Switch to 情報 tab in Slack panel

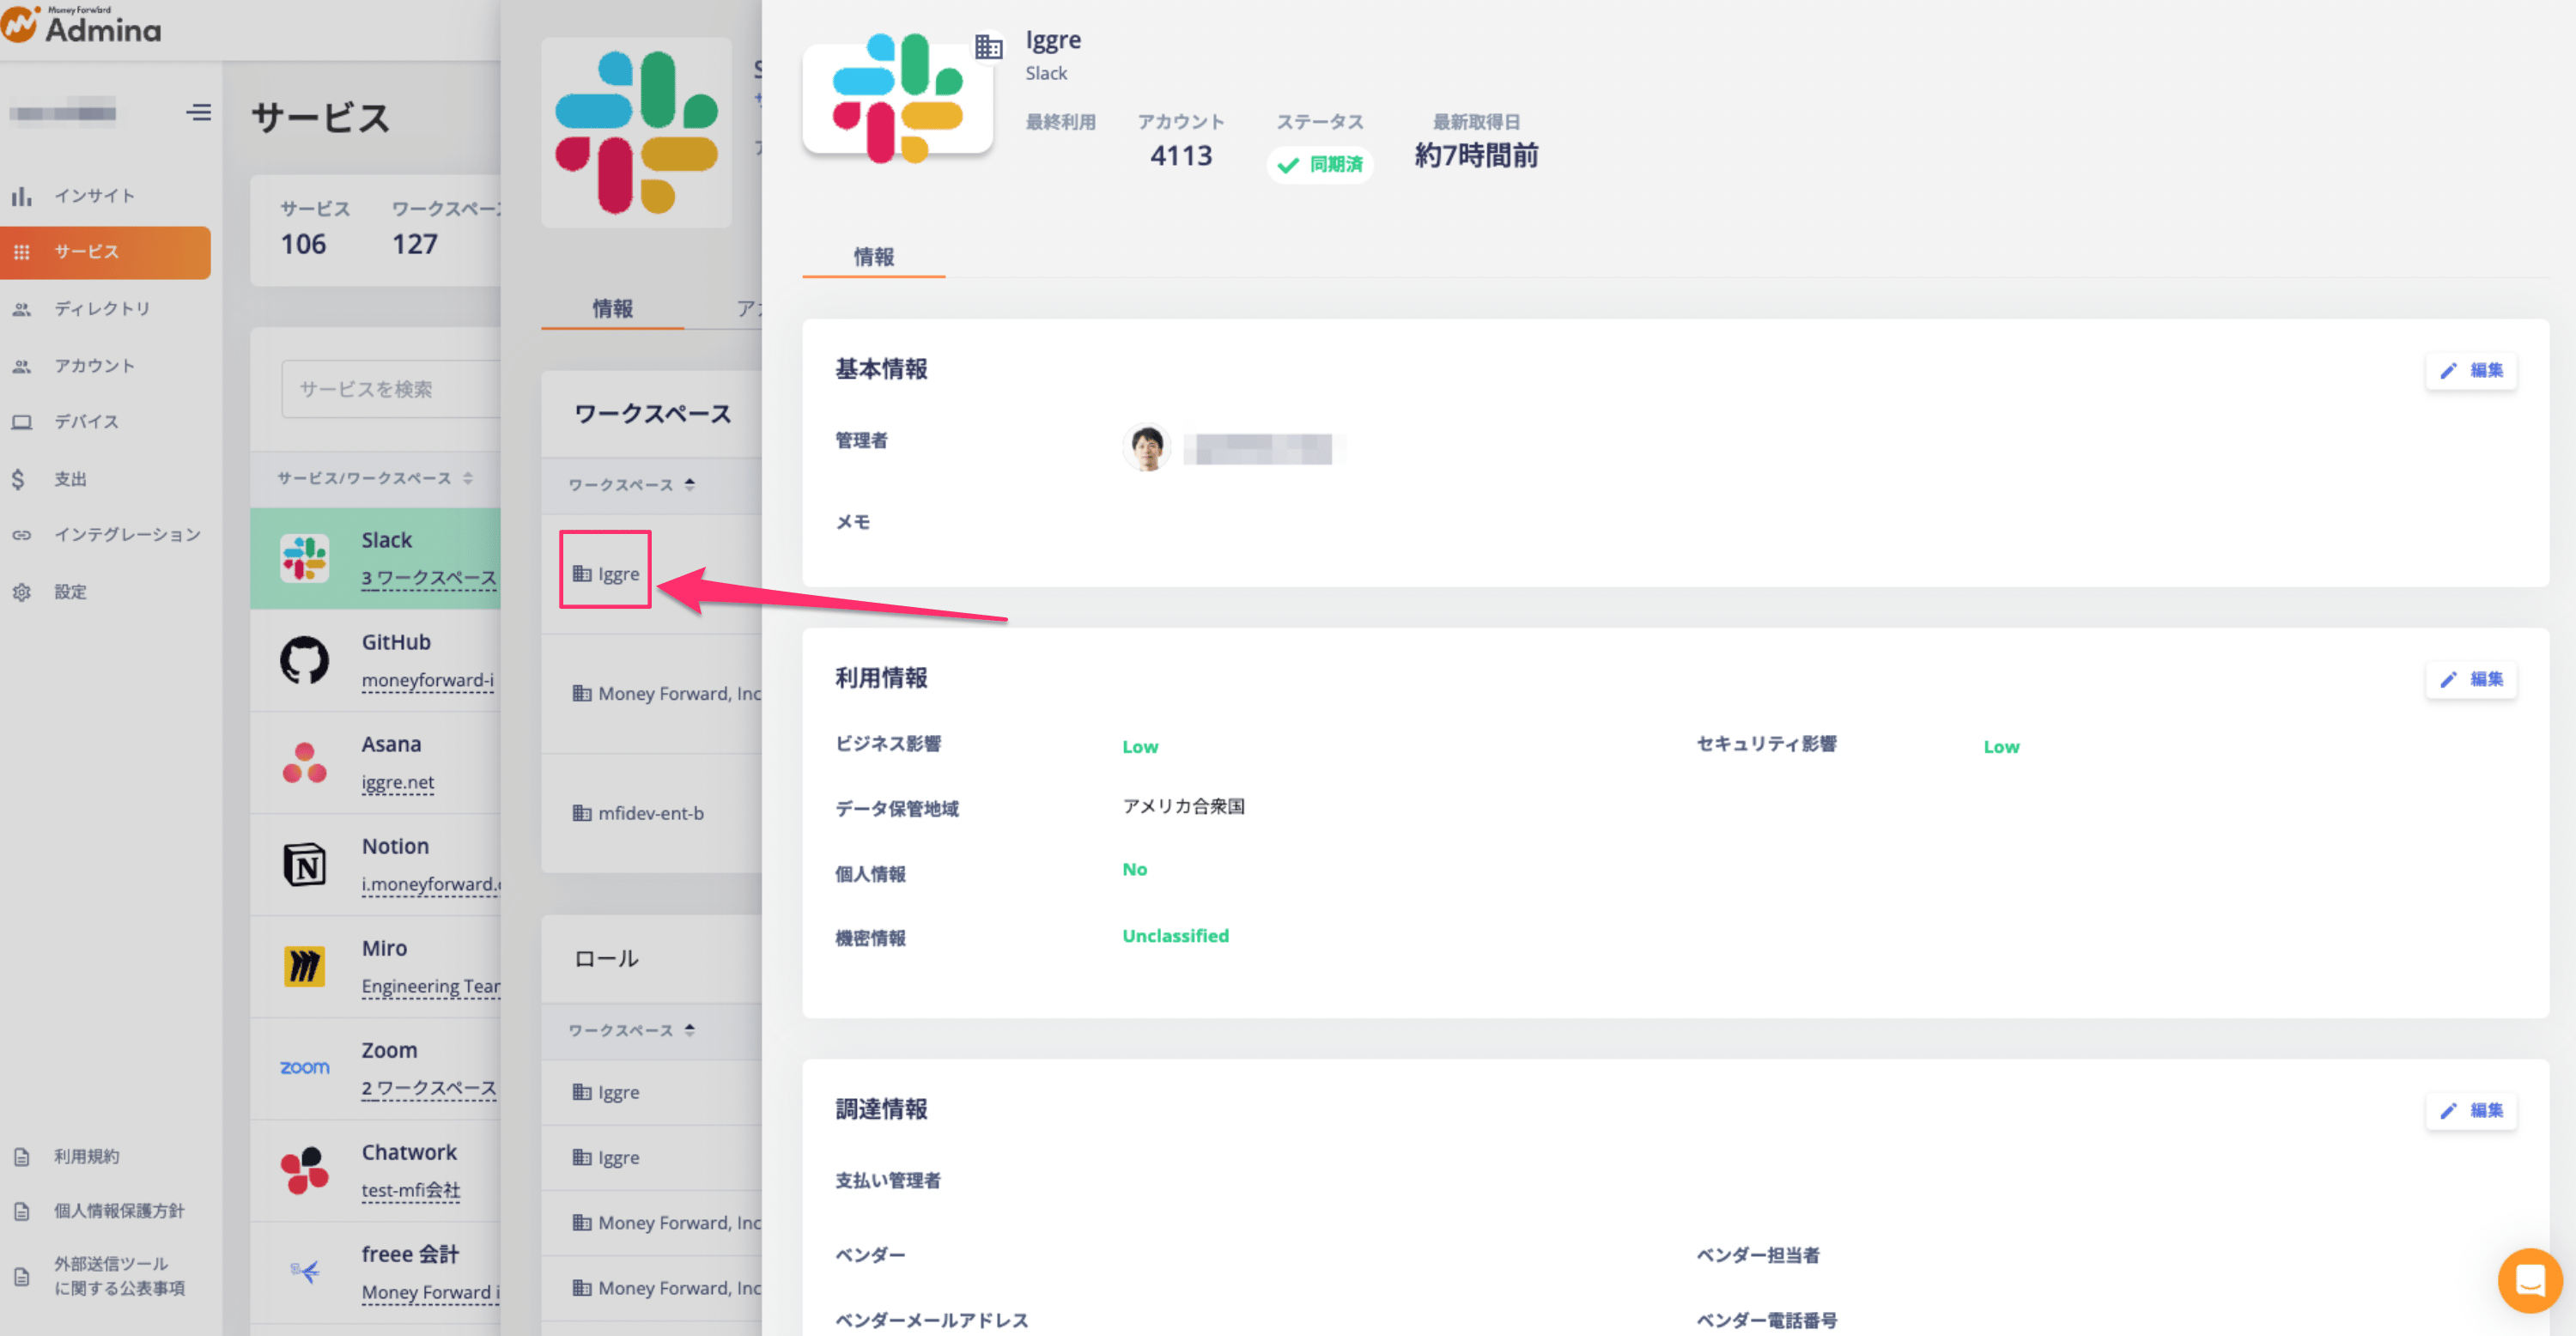612,309
